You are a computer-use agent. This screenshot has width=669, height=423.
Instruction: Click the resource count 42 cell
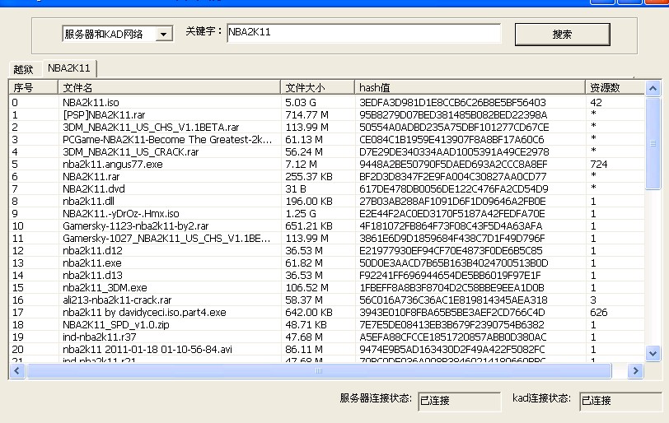coord(596,102)
